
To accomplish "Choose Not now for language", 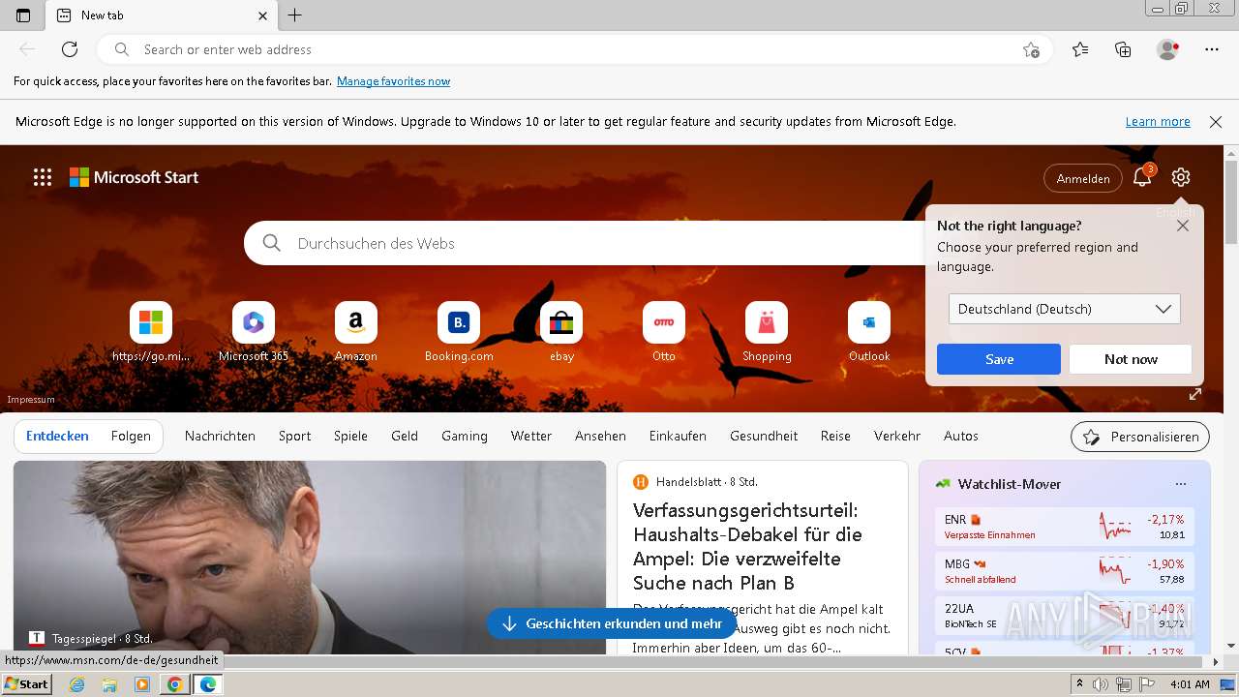I will 1131,359.
